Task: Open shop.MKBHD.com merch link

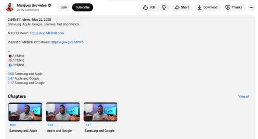Action: pyautogui.click(x=47, y=33)
